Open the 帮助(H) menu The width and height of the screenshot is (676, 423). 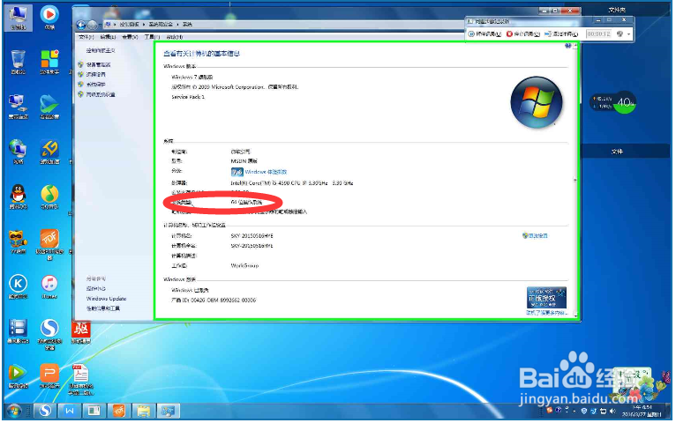pos(174,37)
